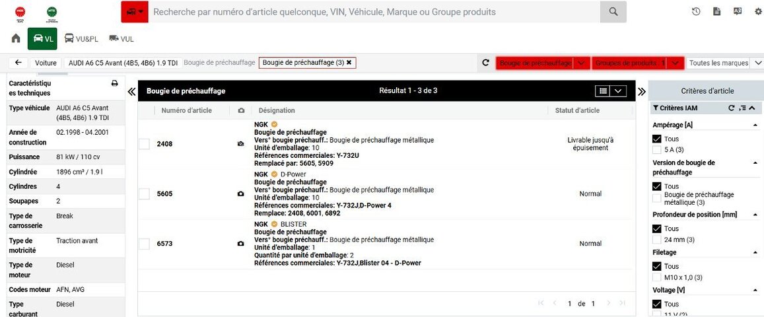Image resolution: width=764 pixels, height=317 pixels.
Task: Click the magnifier search button
Action: tap(613, 12)
